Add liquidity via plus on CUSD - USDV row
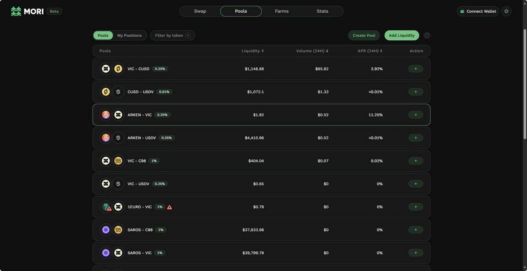The image size is (527, 271). pos(415,92)
